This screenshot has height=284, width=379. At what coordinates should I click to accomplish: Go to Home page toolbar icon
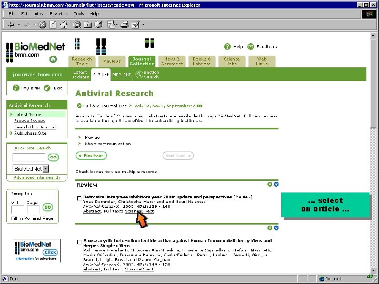click(64, 25)
